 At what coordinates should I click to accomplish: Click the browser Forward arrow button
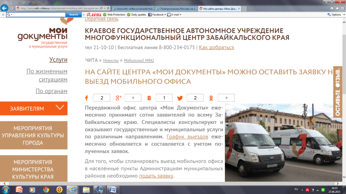tap(12, 8)
